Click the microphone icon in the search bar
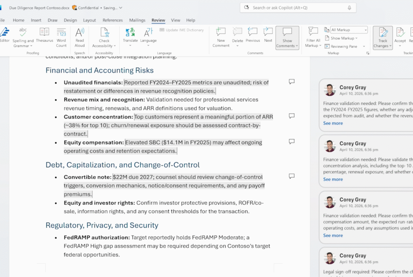 [349, 8]
